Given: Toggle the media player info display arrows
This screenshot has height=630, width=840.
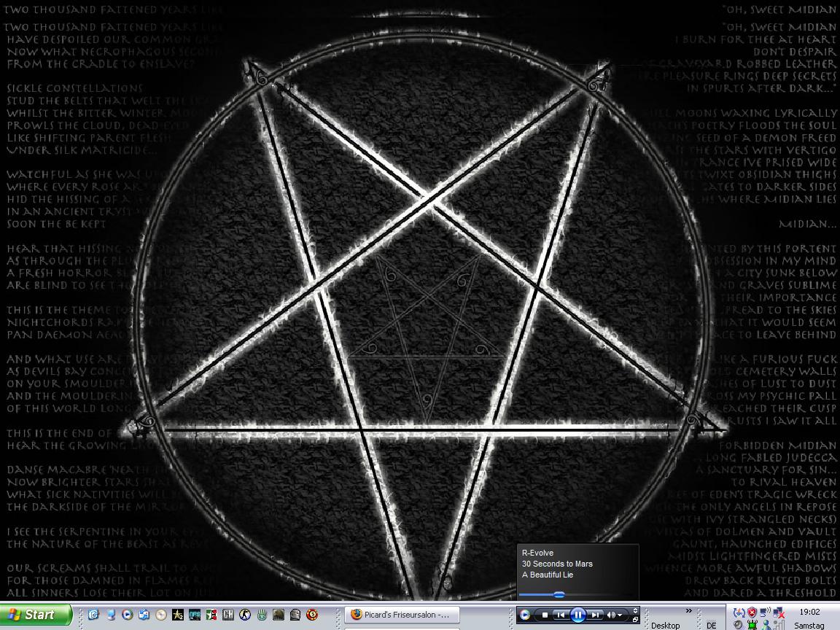Looking at the screenshot, I should [x=635, y=610].
